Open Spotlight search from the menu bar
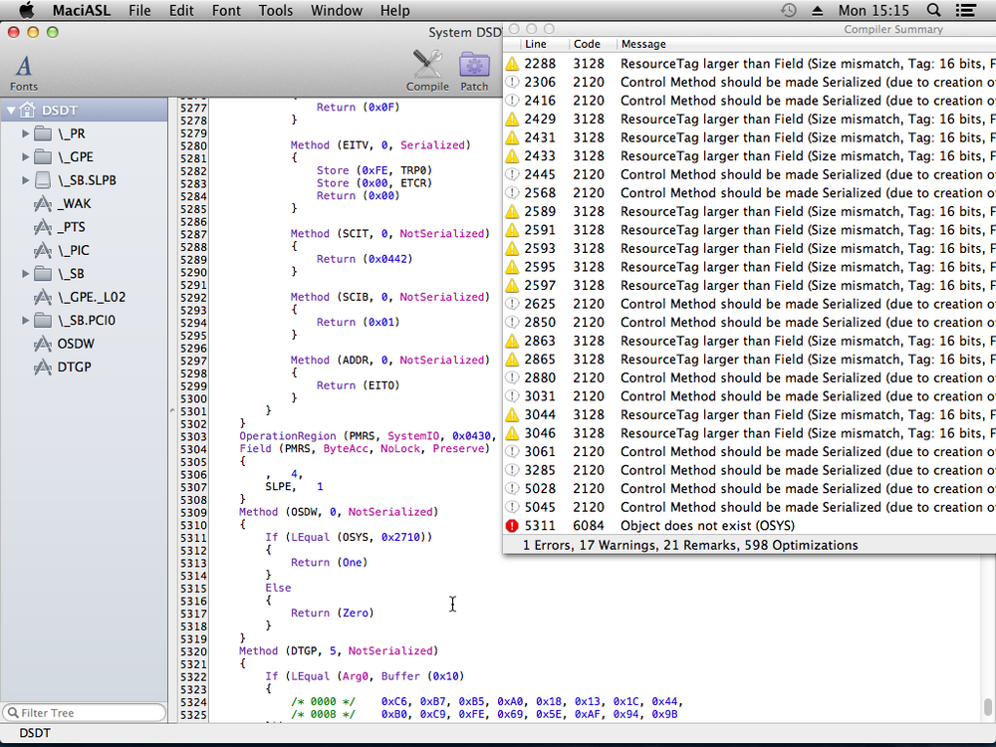The width and height of the screenshot is (996, 747). point(931,10)
